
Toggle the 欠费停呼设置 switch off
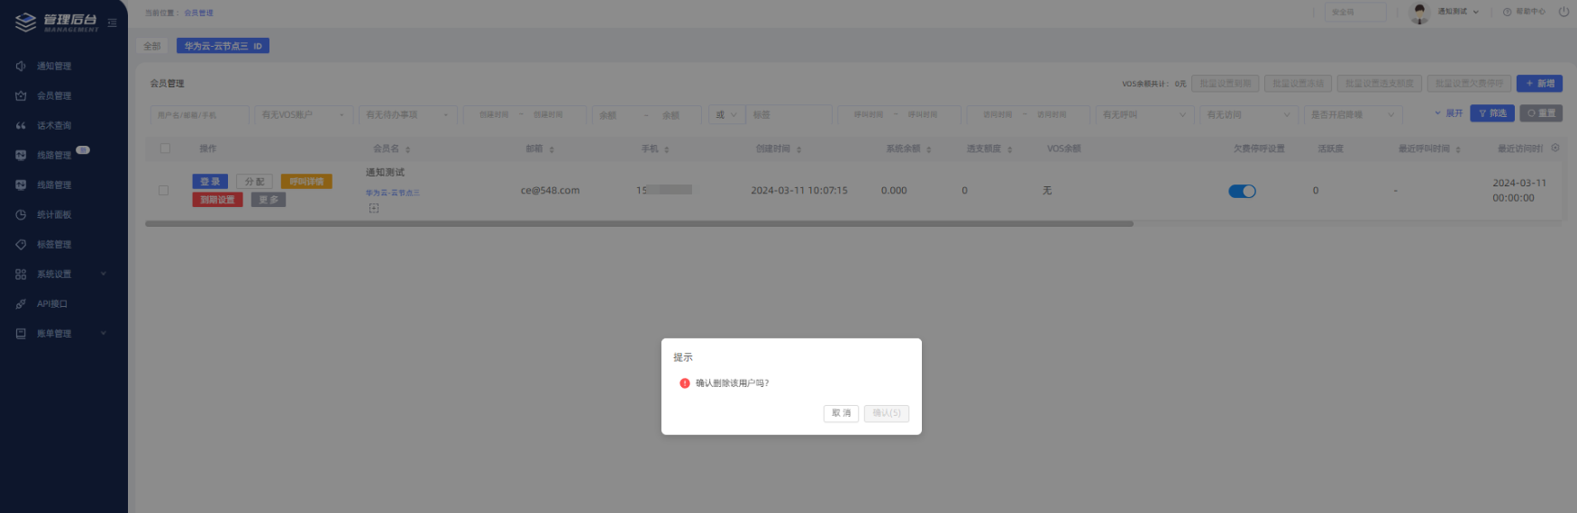click(x=1242, y=191)
